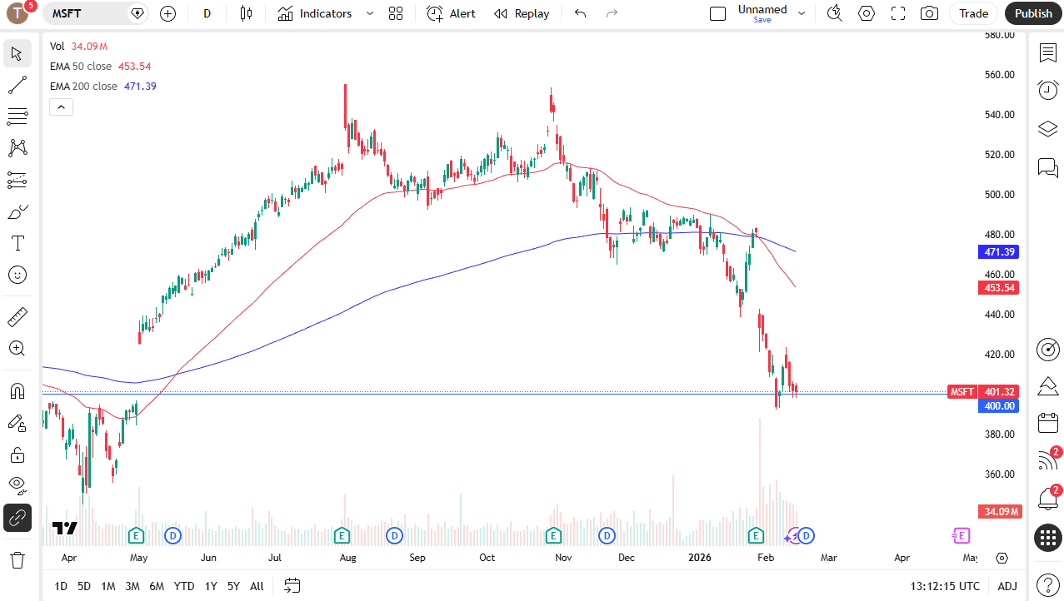Toggle the ADJ price adjustment button

pos(1007,586)
